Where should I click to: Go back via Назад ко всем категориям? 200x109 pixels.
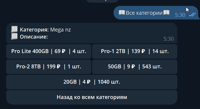point(92,97)
